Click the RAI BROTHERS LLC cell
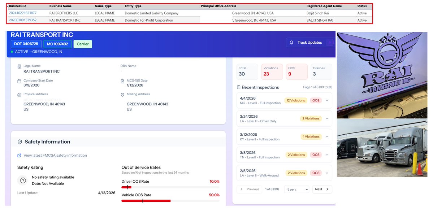 point(64,13)
